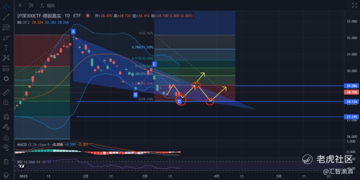Open the forecast and position tools

[6, 68]
